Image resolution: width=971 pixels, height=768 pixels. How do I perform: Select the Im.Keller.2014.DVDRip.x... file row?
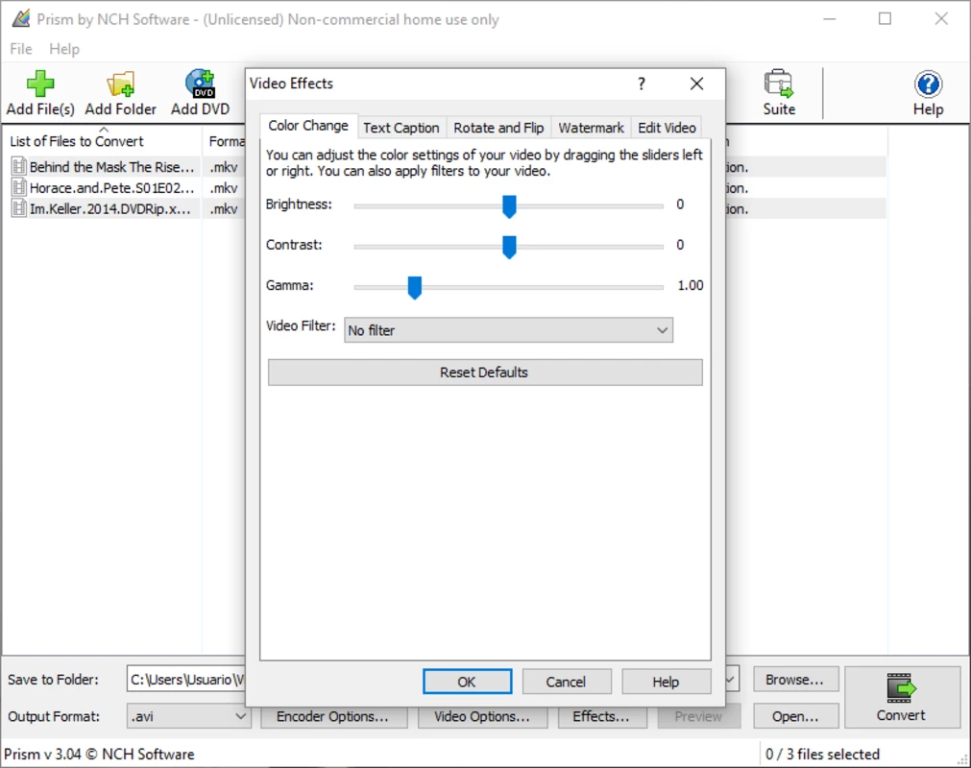[109, 209]
